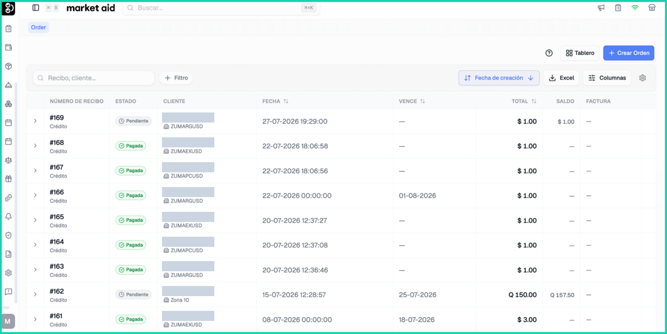Expand order row #166
Image resolution: width=667 pixels, height=334 pixels.
click(35, 195)
